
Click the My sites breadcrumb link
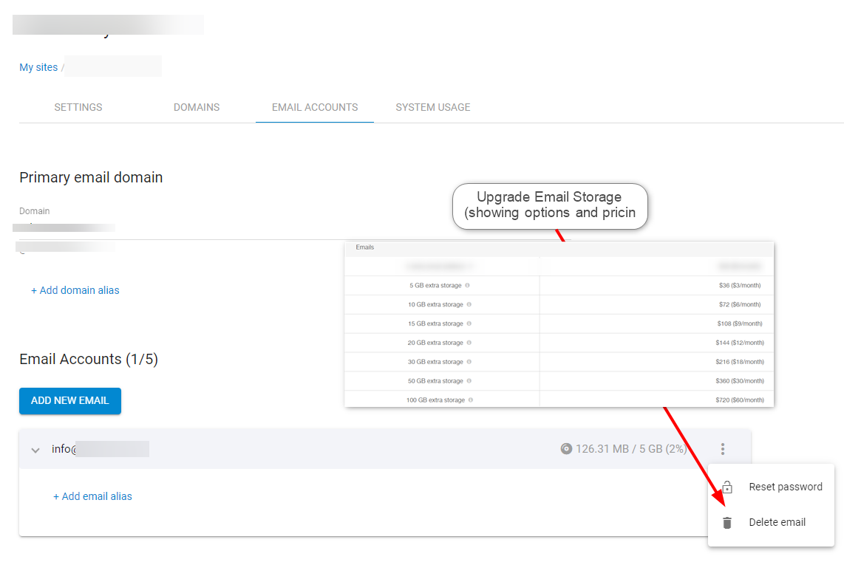(38, 67)
